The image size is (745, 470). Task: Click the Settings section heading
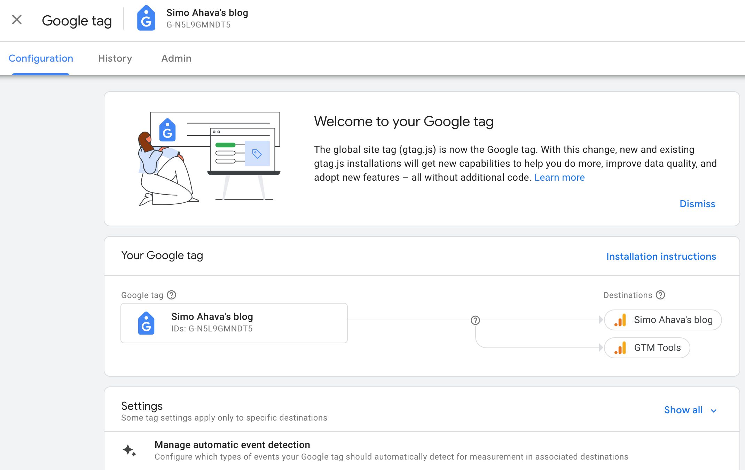(142, 406)
